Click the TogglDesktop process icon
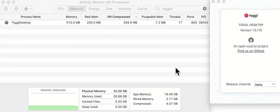 (x=7, y=23)
